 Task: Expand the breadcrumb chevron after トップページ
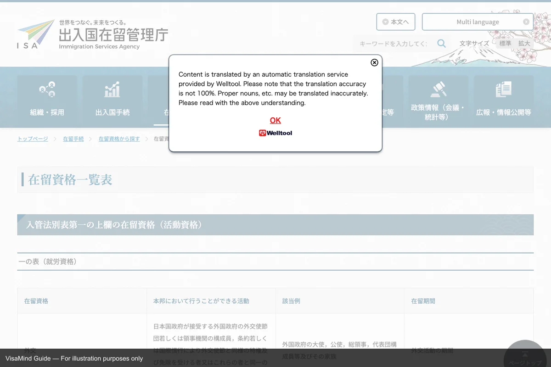(x=54, y=138)
